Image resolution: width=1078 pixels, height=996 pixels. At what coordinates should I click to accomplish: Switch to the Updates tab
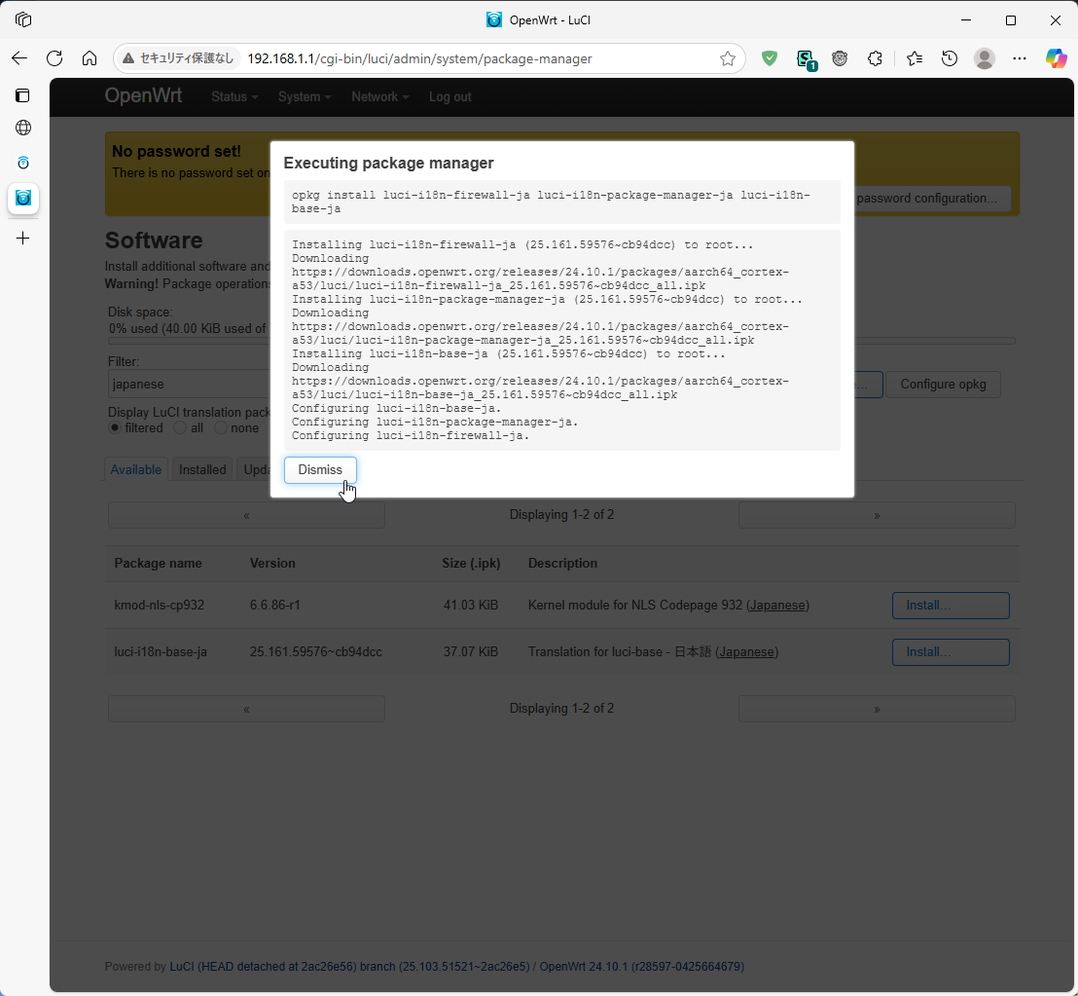[254, 470]
